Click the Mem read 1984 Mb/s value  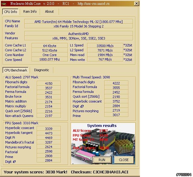(x=105, y=55)
